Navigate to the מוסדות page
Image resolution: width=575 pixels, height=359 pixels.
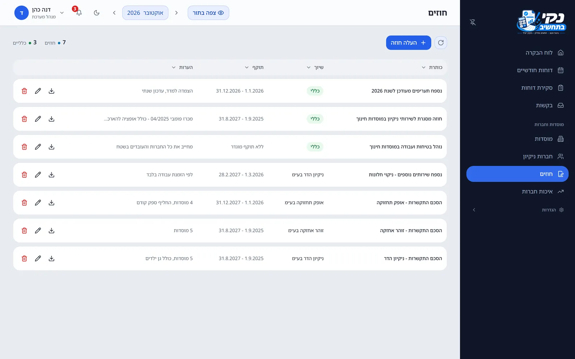(x=517, y=139)
